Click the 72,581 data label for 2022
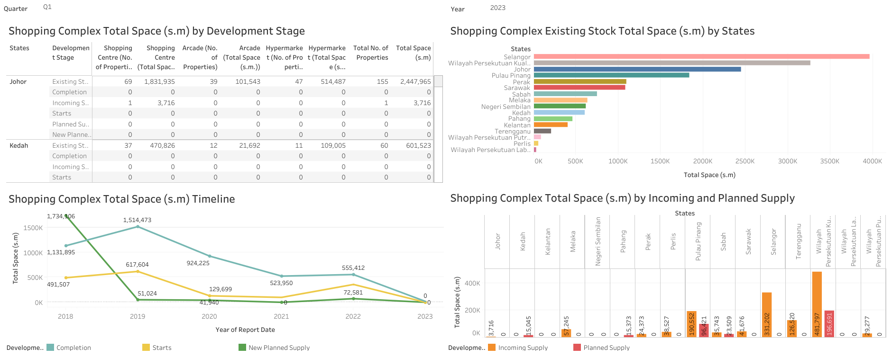This screenshot has width=892, height=357. tap(353, 292)
